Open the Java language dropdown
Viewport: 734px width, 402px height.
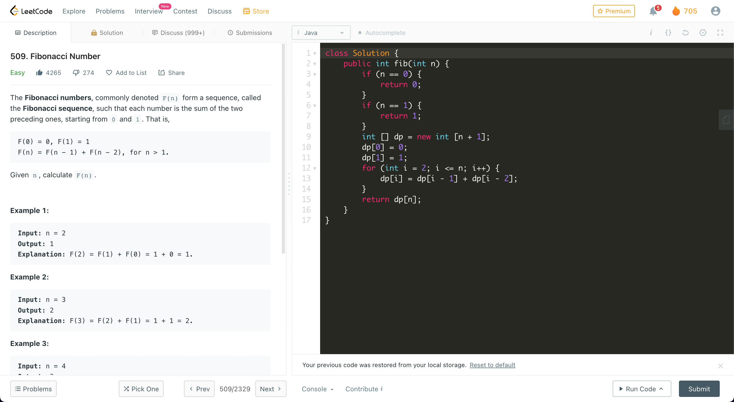tap(321, 33)
